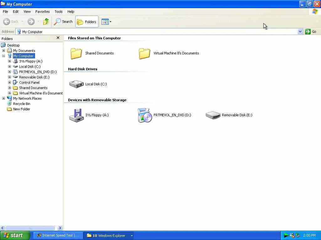Click the Go button
Image resolution: width=321 pixels, height=240 pixels.
pyautogui.click(x=311, y=32)
